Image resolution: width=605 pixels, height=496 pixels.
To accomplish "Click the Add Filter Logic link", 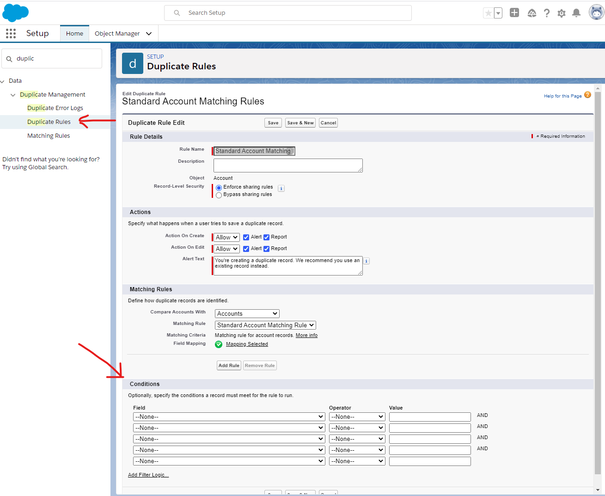I will click(x=148, y=475).
